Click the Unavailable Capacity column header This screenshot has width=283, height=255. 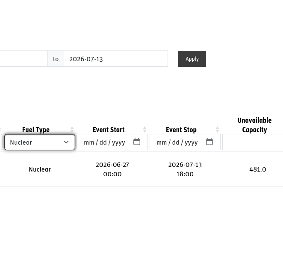click(254, 125)
